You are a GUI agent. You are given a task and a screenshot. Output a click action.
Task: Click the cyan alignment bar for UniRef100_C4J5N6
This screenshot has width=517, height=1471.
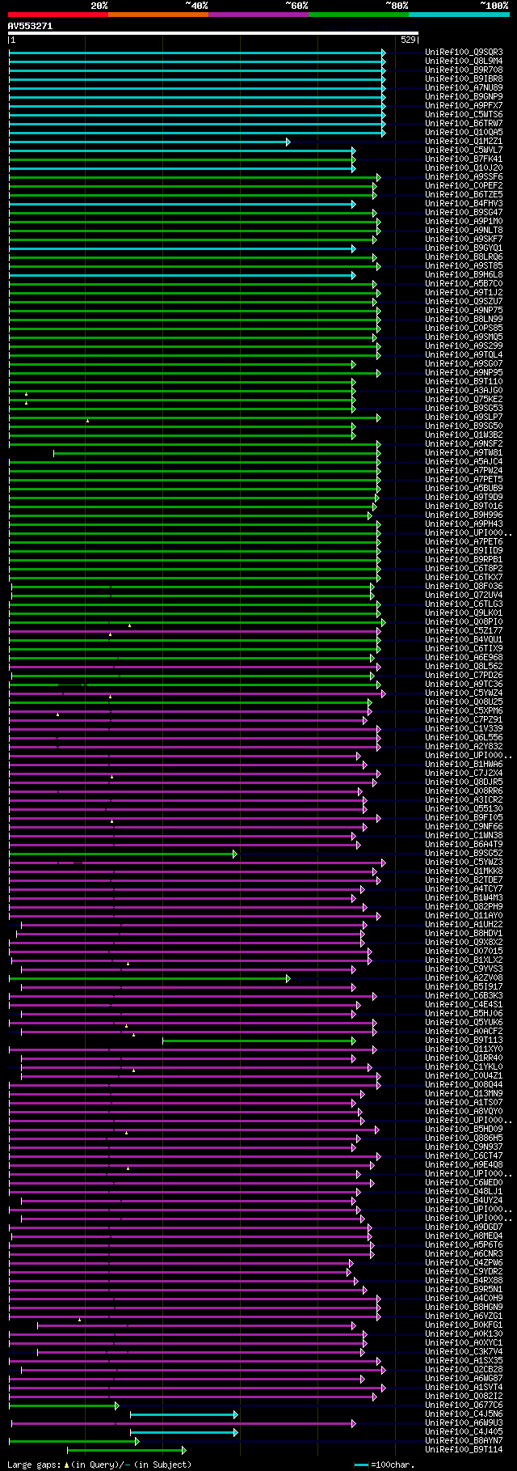click(x=183, y=1414)
